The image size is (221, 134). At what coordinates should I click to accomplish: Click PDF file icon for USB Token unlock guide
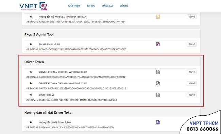158,17
